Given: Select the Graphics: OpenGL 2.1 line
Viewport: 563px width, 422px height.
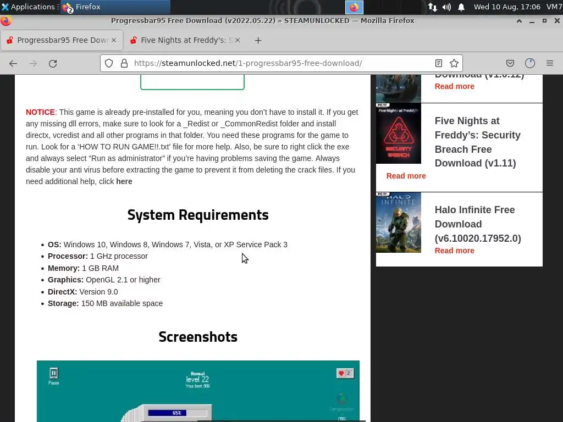Looking at the screenshot, I should [104, 280].
